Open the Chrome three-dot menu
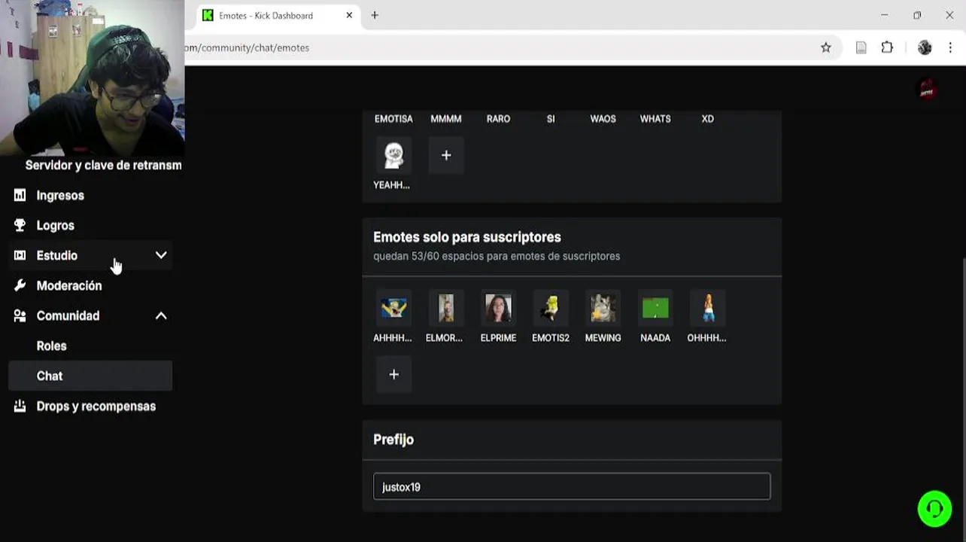This screenshot has height=542, width=966. pos(950,47)
